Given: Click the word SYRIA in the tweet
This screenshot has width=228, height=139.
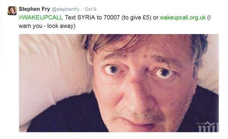Looking at the screenshot, I should [x=86, y=18].
